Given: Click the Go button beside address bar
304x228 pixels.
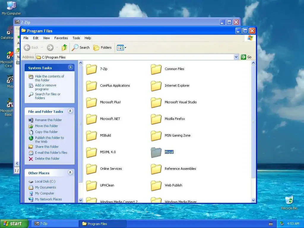Looking at the screenshot, I should [246, 57].
